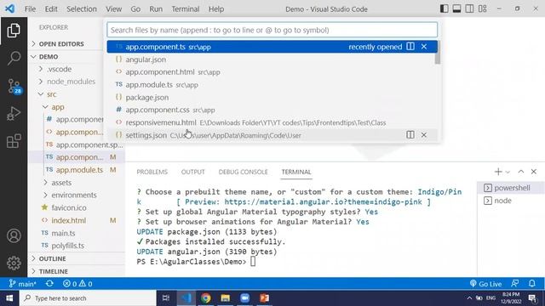545x306 pixels.
Task: Switch to the Debug Console tab
Action: click(243, 172)
